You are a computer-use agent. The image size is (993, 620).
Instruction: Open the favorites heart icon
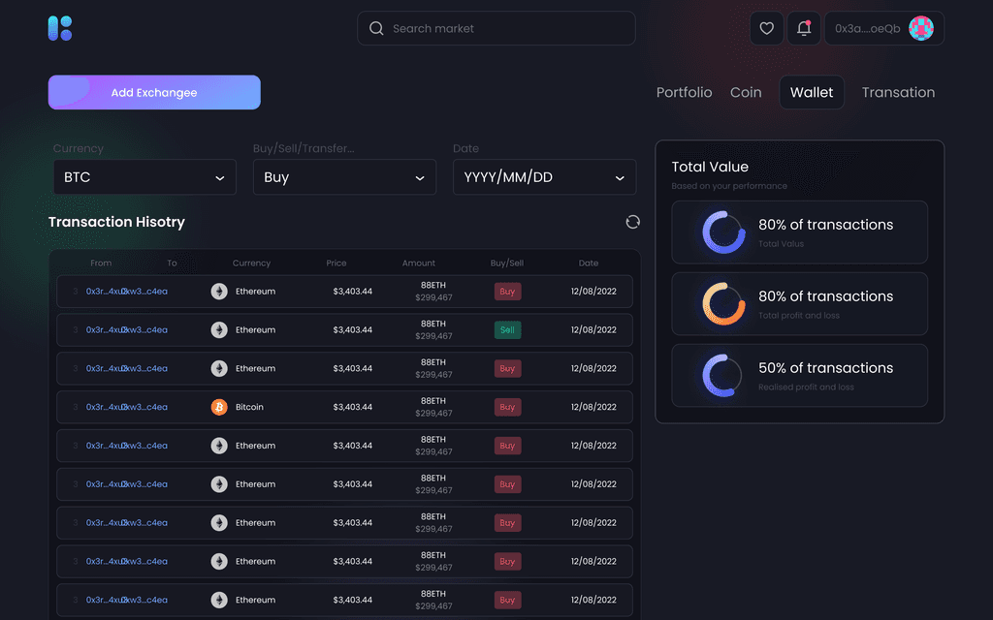coord(767,28)
